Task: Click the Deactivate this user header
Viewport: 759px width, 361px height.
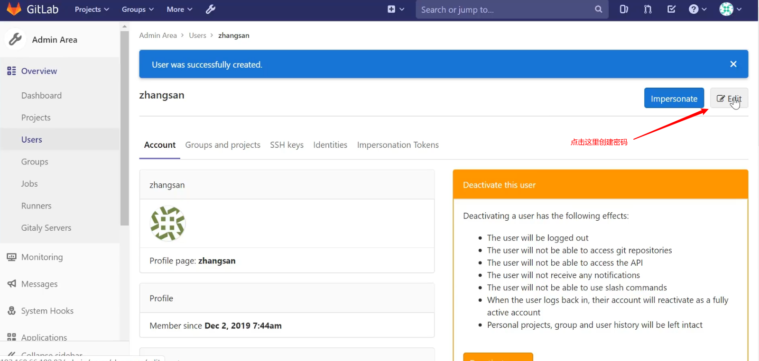Action: pos(601,185)
